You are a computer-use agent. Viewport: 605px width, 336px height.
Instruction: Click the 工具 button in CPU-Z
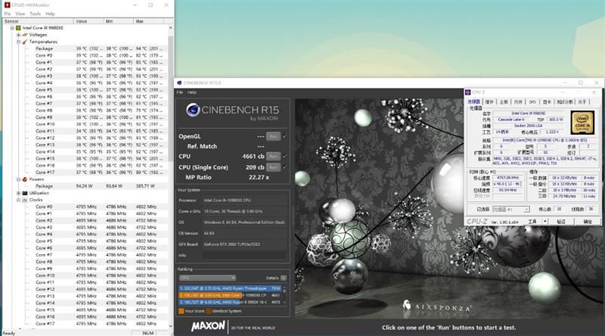tap(532, 222)
